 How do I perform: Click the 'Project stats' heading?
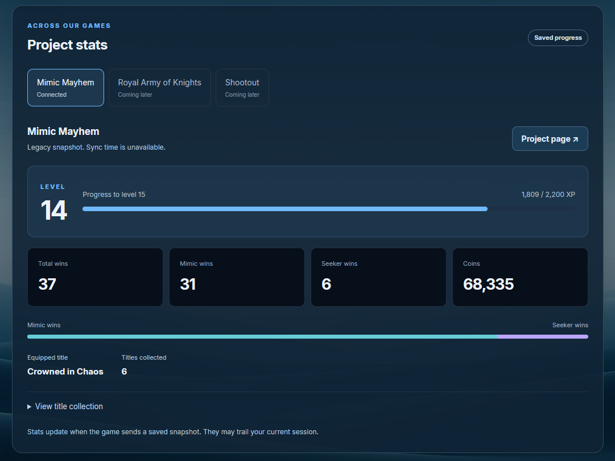coord(68,45)
